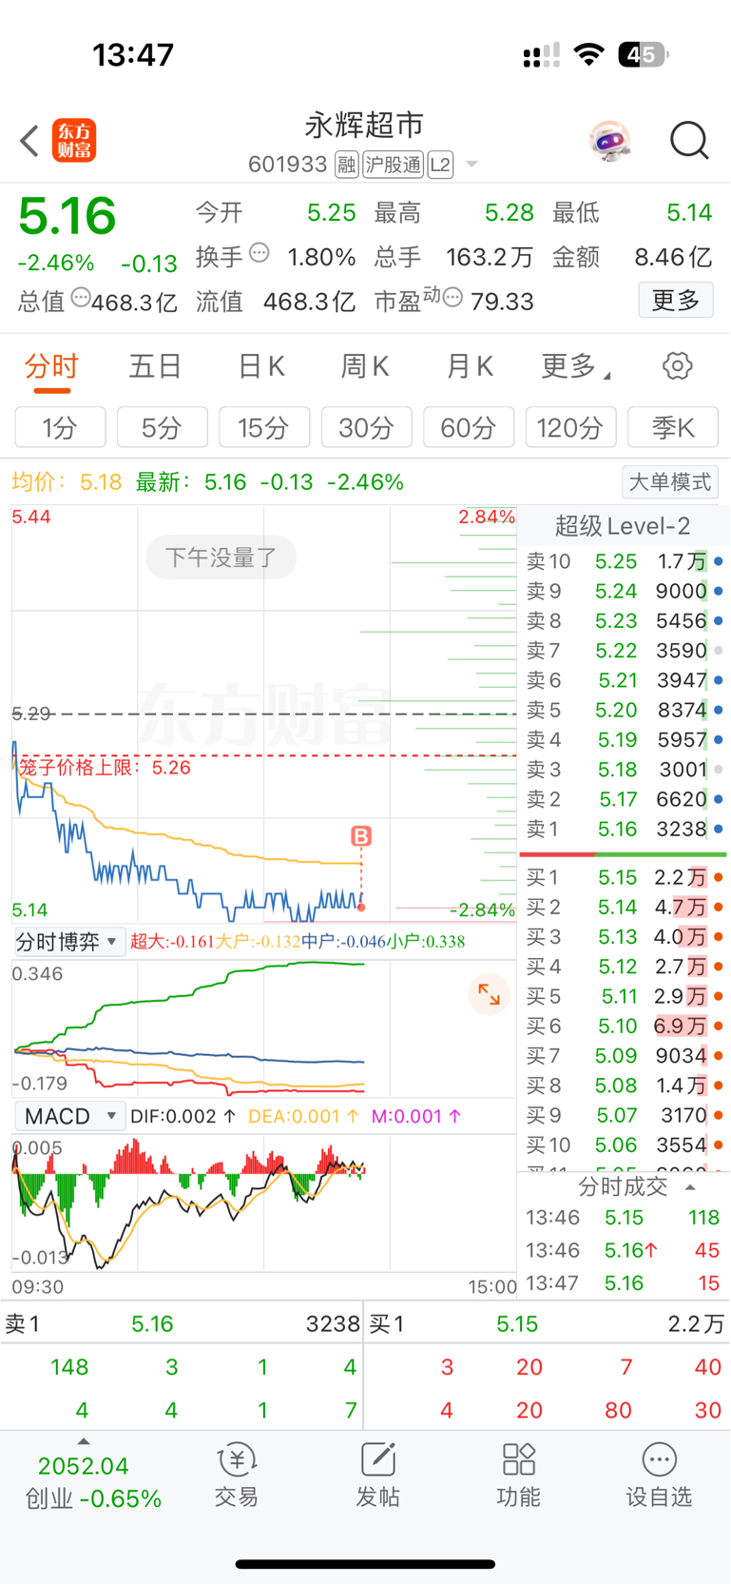Image resolution: width=731 pixels, height=1584 pixels.
Task: Tap the 超级 Level-2 header
Action: pyautogui.click(x=623, y=526)
